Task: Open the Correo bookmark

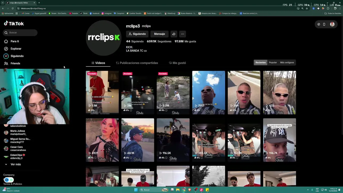Action: [x=26, y=13]
